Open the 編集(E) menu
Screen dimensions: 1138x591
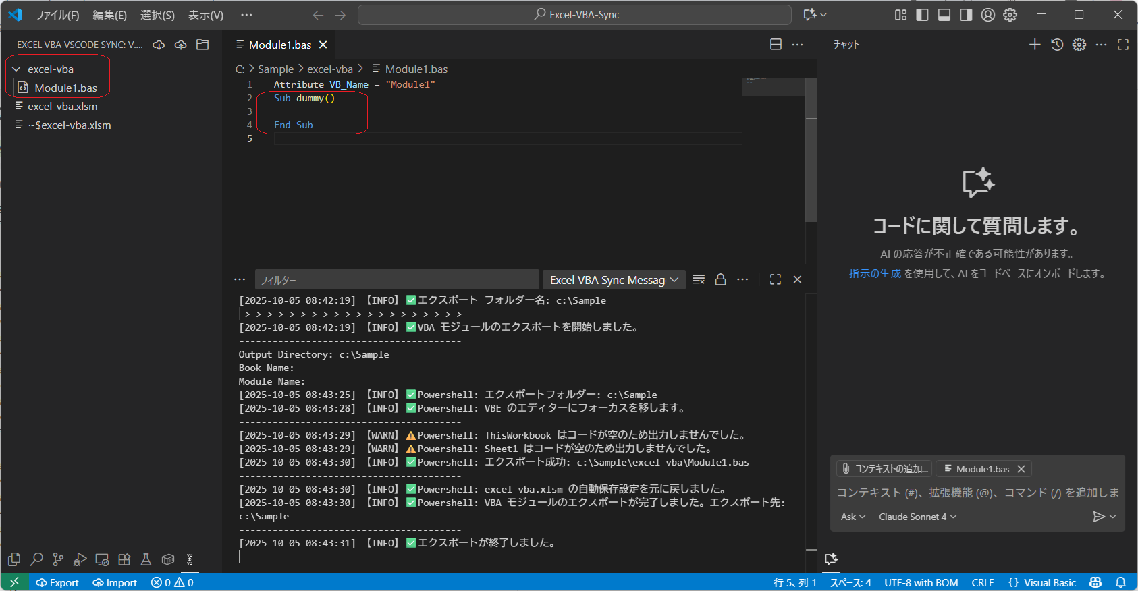pos(109,15)
